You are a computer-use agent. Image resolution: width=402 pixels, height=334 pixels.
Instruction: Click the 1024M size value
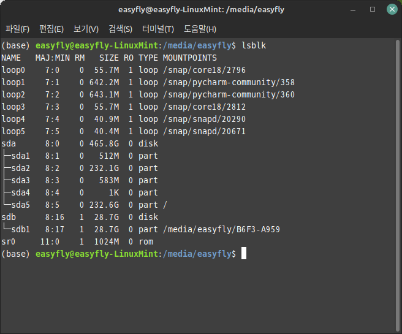[x=107, y=241]
